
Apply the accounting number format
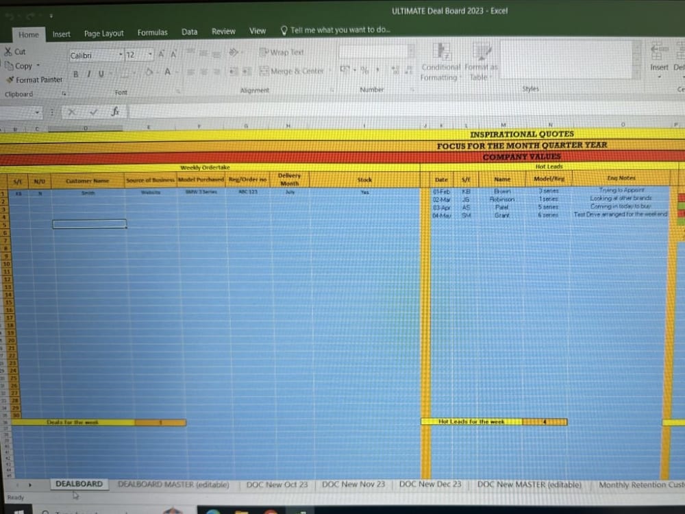point(345,69)
